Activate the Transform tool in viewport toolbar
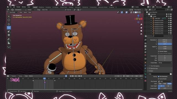 [9, 35]
